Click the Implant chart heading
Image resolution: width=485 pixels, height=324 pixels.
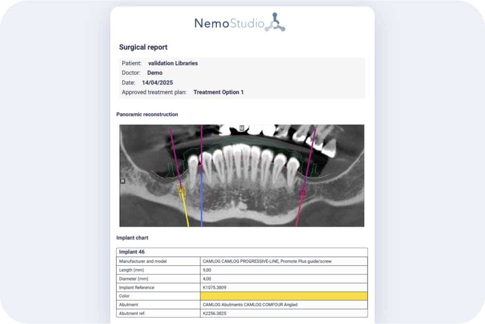click(132, 238)
